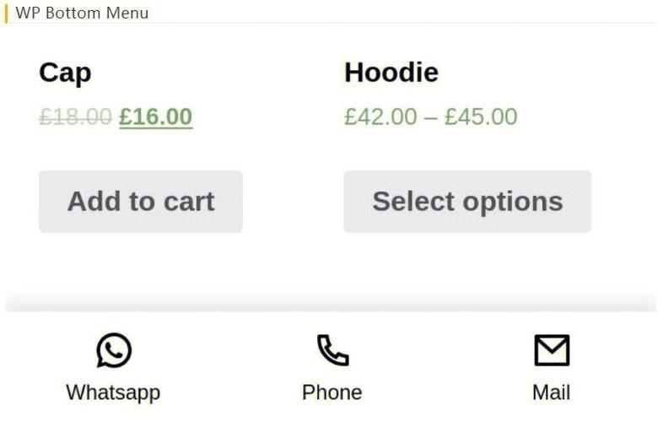The image size is (658, 422).
Task: Click the Select options button
Action: [x=467, y=202]
